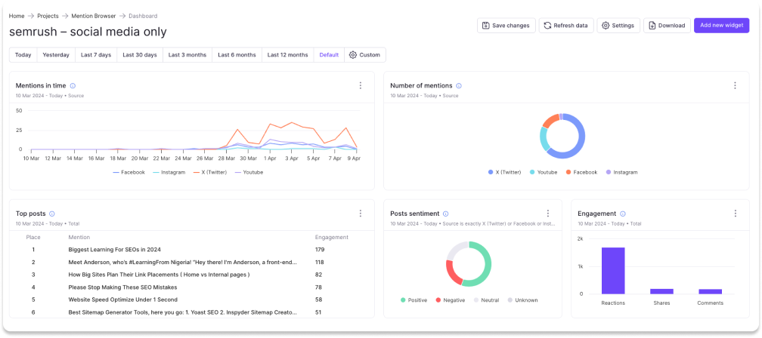This screenshot has height=338, width=762.
Task: Toggle Facebook series in line chart legend
Action: pyautogui.click(x=129, y=172)
